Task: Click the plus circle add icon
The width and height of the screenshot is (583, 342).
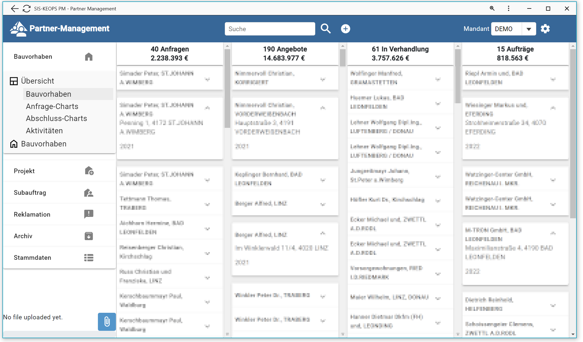Action: (x=345, y=29)
